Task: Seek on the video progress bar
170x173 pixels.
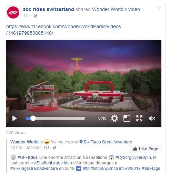Action: pyautogui.click(x=55, y=118)
